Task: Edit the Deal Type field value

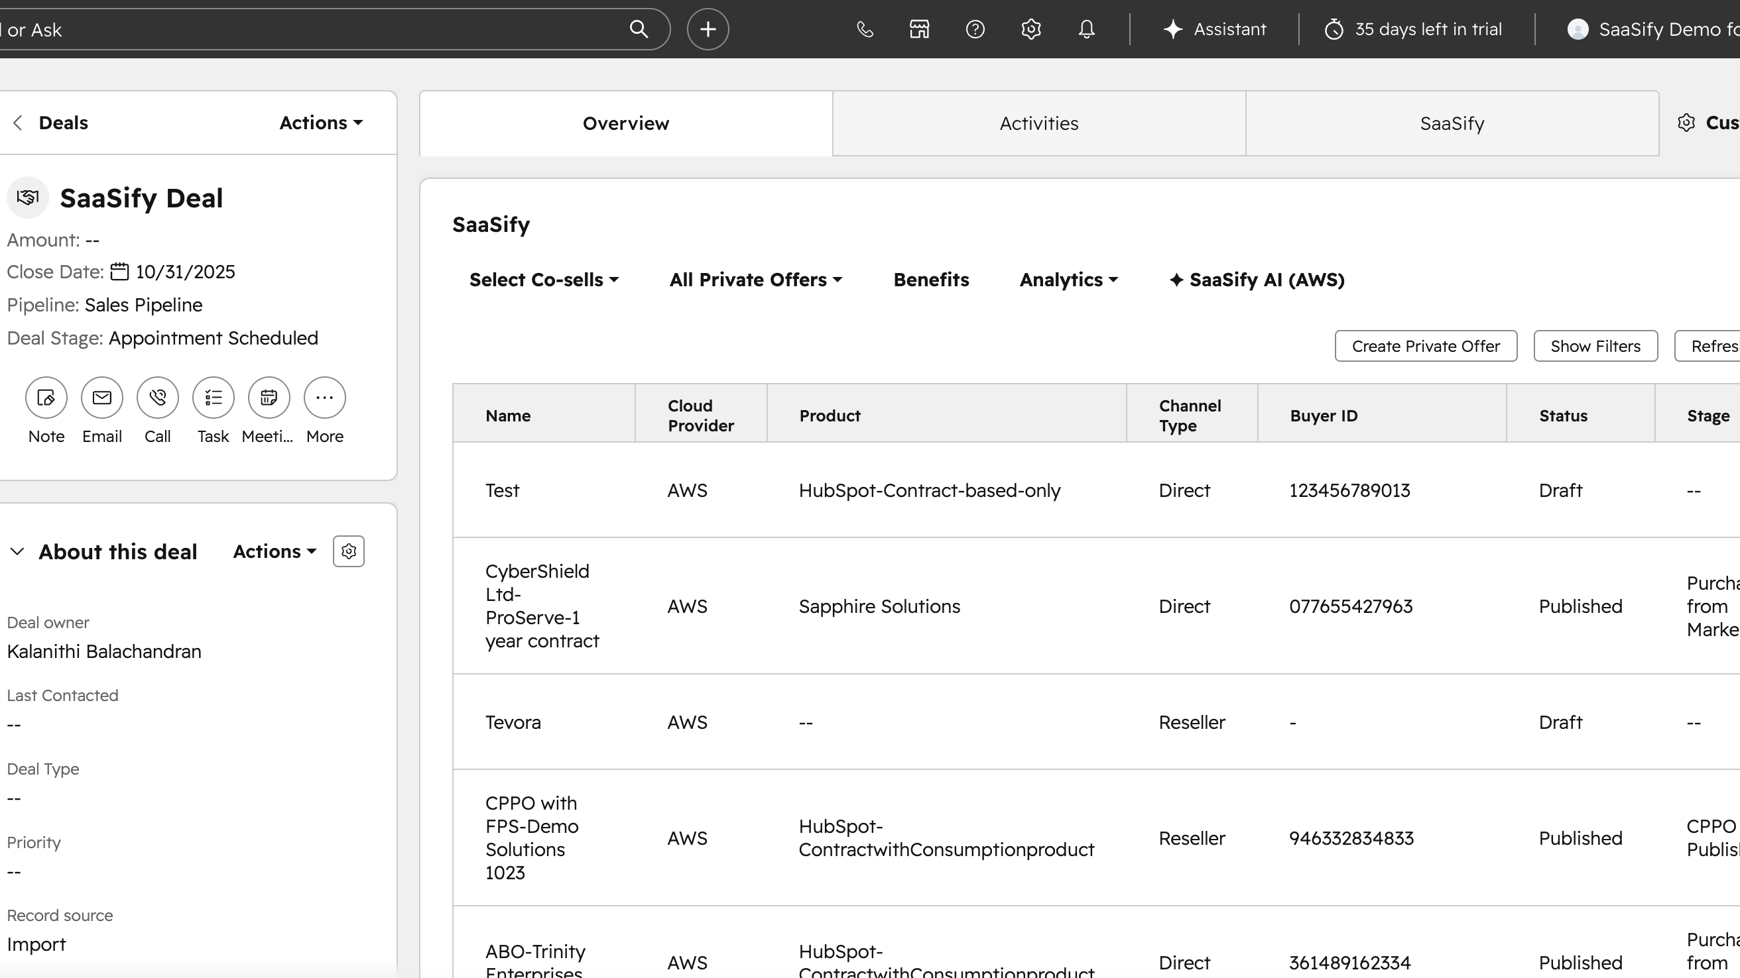Action: click(14, 798)
